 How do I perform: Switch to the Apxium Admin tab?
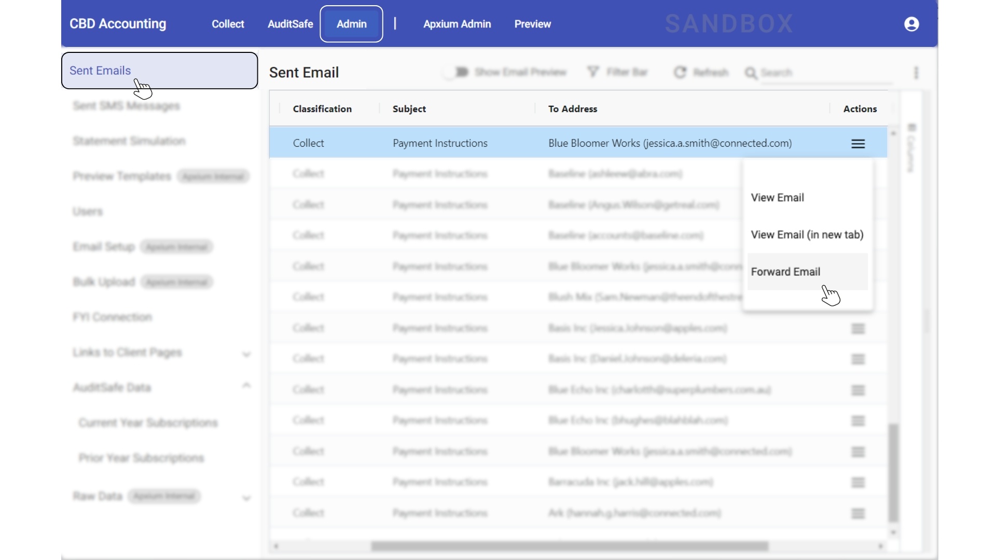point(457,24)
